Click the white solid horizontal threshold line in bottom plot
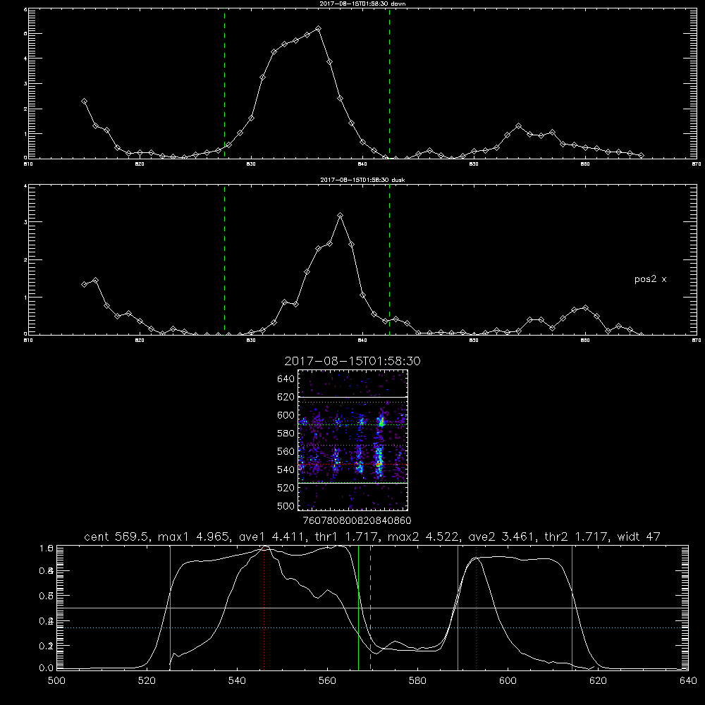 click(x=372, y=608)
